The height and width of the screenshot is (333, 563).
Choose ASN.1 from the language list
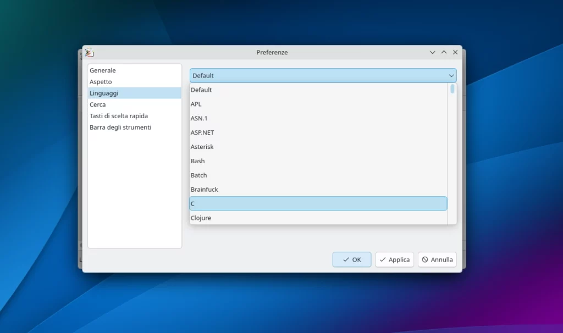[318, 118]
